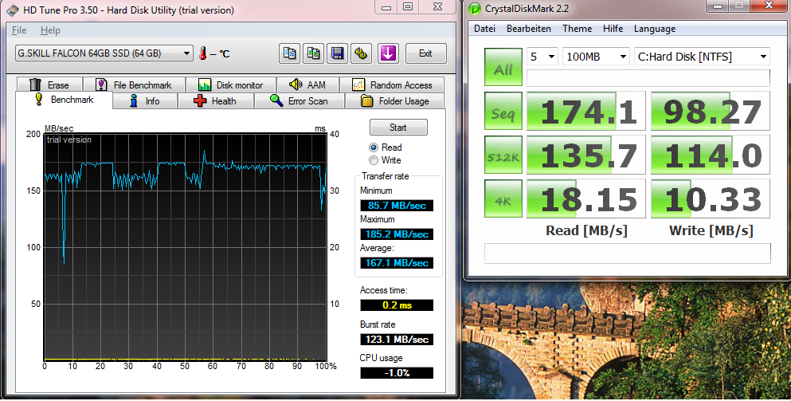The image size is (791, 401).
Task: Open the C:Hard Disk drive dropdown
Action: [x=702, y=57]
